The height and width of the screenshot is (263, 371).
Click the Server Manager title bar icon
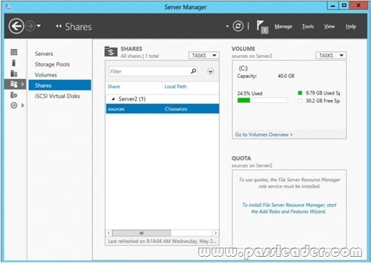(9, 7)
